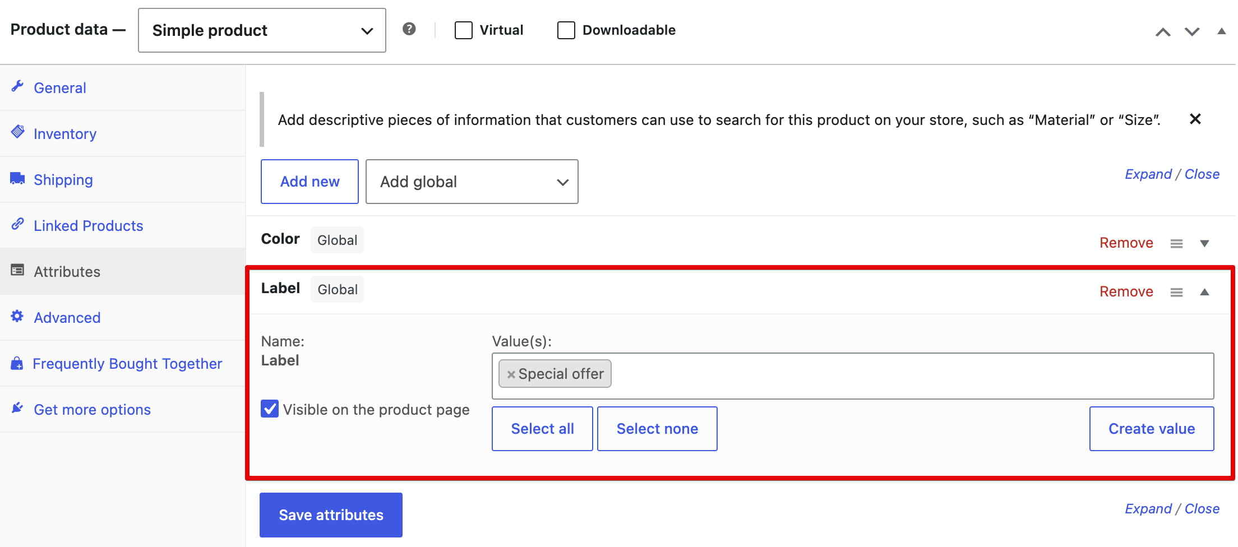Click the Add new attribute button
This screenshot has width=1238, height=547.
[309, 182]
